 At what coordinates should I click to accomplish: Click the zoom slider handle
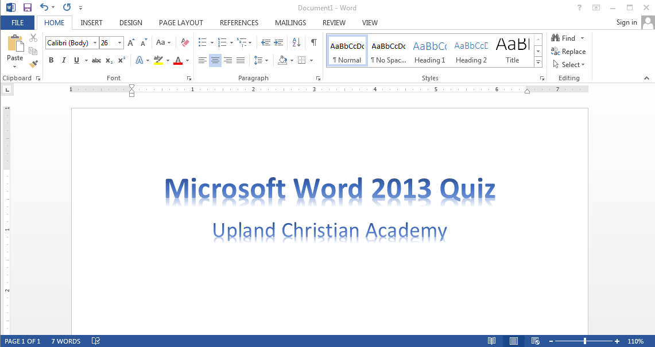[x=585, y=341]
